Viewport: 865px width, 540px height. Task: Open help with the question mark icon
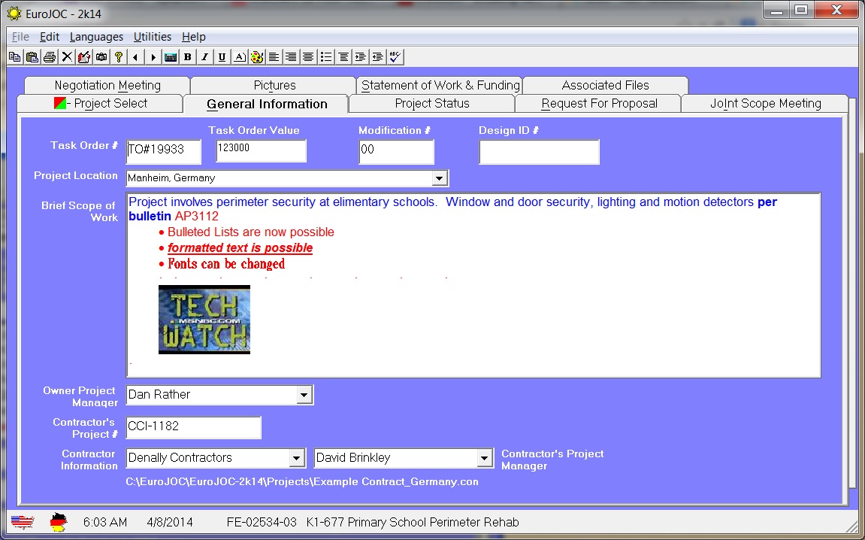tap(118, 57)
